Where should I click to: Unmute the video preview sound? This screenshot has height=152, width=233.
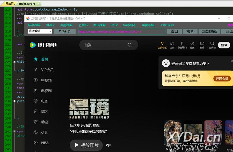(x=108, y=145)
